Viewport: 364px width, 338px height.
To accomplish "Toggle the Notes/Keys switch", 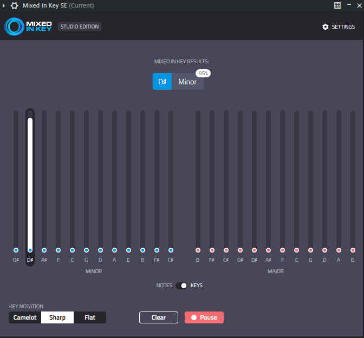I will [181, 286].
